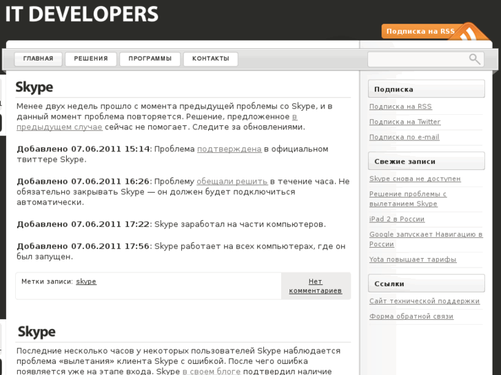Click the 'Добавлено 07.06.2011 15:14' text
Image resolution: width=501 pixels, height=375 pixels.
click(83, 149)
